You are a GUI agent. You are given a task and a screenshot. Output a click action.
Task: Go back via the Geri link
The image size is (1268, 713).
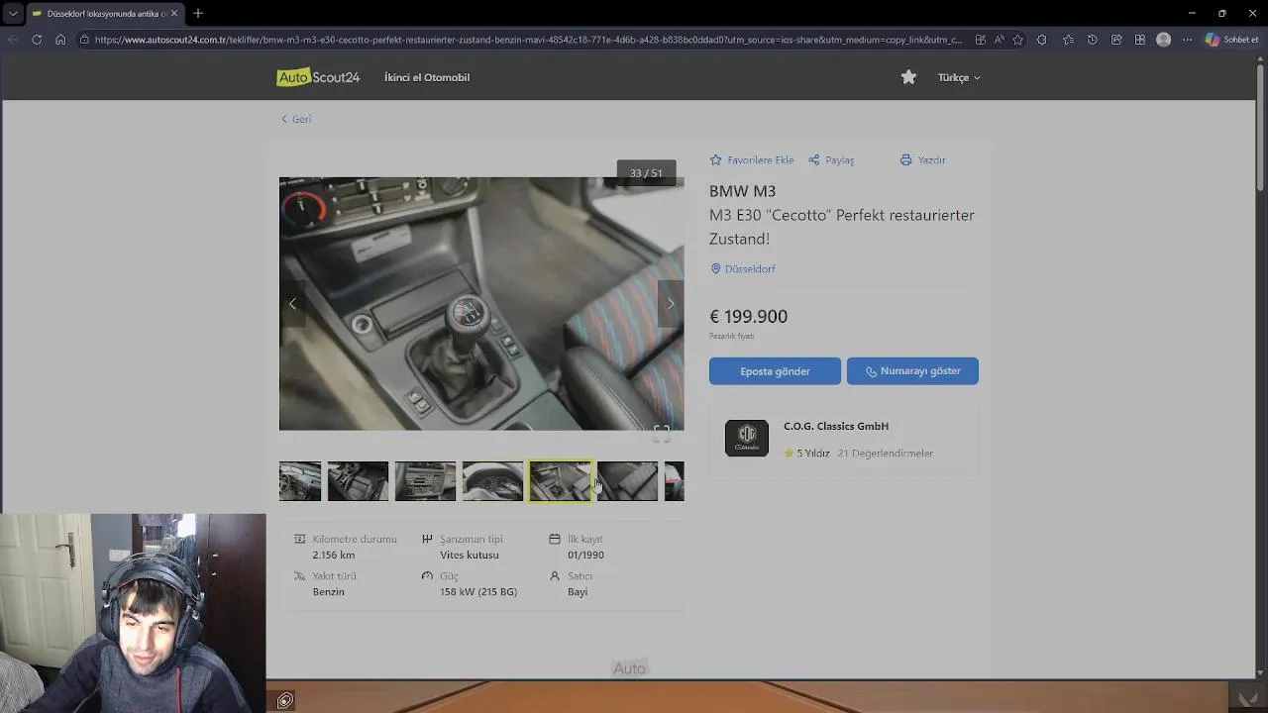point(296,119)
